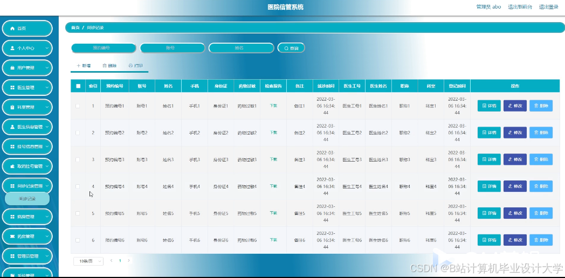
Task: Click the 身份证5 cell
Action: (221, 213)
